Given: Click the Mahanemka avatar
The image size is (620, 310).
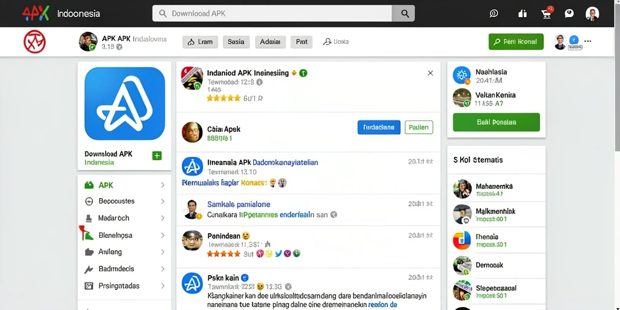Looking at the screenshot, I should (462, 189).
